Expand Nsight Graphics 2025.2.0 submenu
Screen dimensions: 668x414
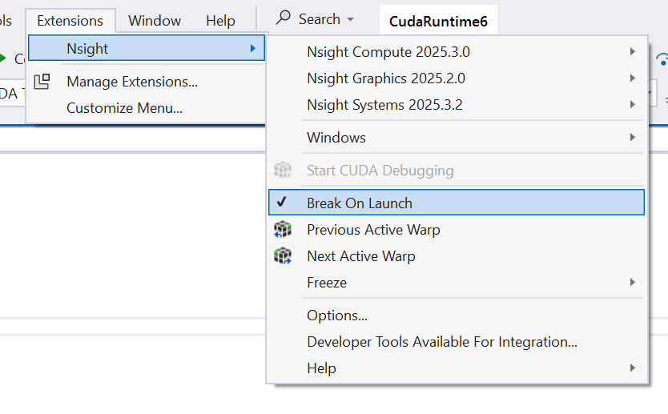pyautogui.click(x=456, y=78)
